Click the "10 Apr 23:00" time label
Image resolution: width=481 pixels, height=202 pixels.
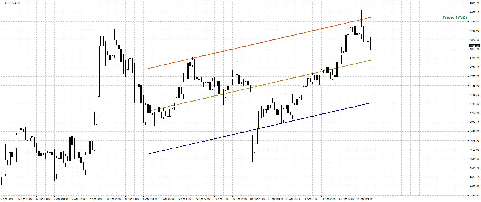(257, 199)
